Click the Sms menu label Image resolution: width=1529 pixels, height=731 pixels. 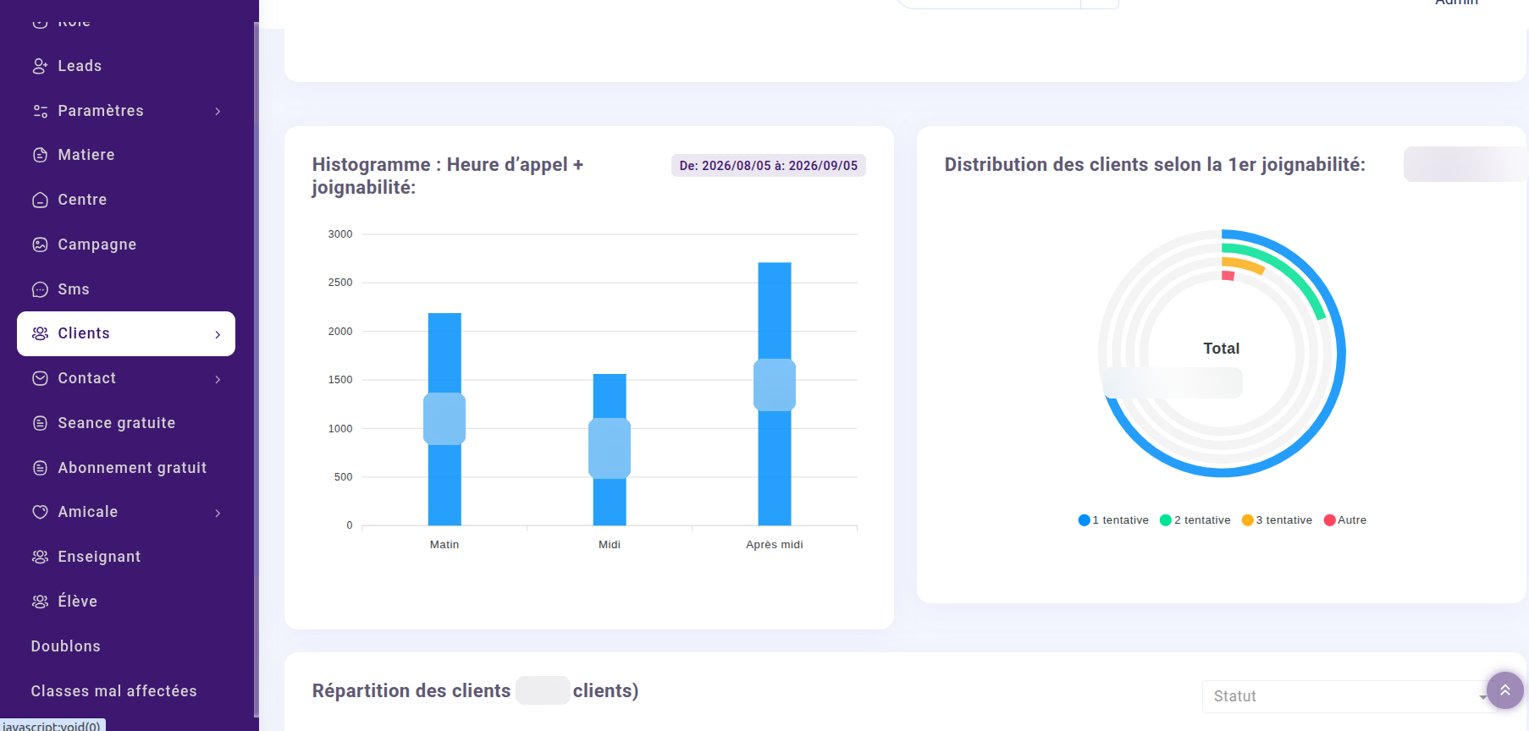[x=74, y=289]
